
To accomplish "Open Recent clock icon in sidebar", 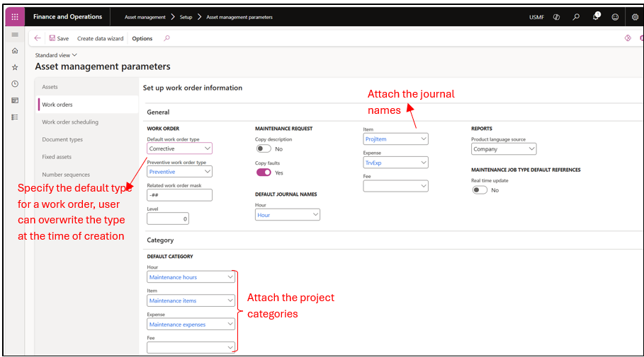I will tap(15, 83).
